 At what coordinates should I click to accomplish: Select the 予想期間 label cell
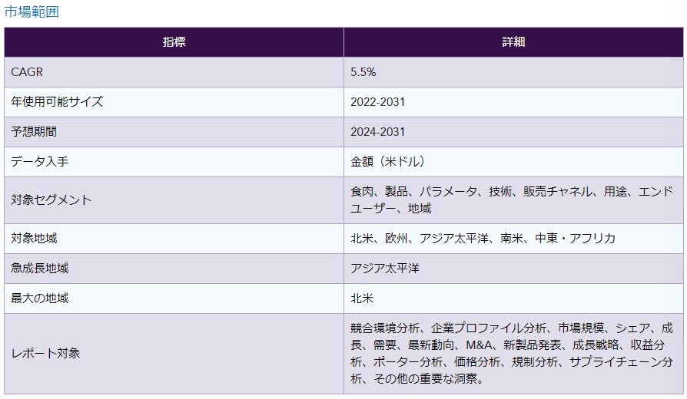(x=34, y=132)
